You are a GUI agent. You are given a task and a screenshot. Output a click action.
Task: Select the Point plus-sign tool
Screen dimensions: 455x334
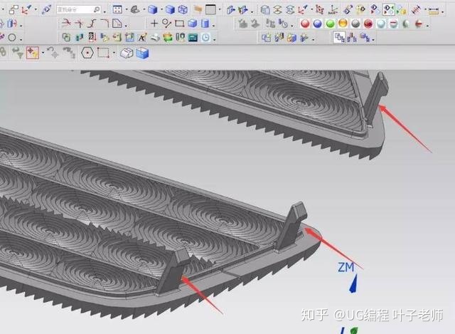154,24
